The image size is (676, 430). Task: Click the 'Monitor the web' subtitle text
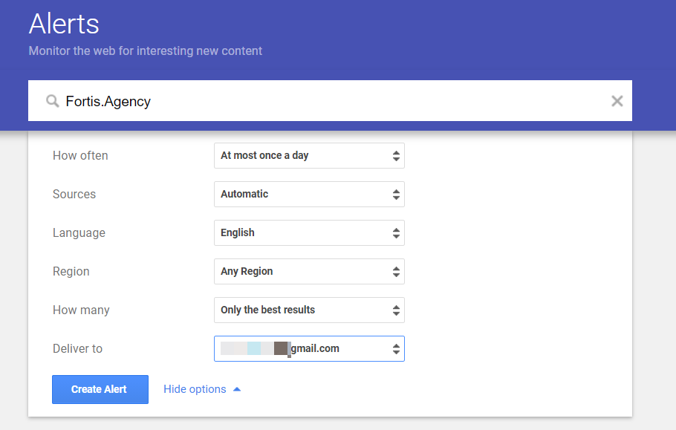point(145,51)
